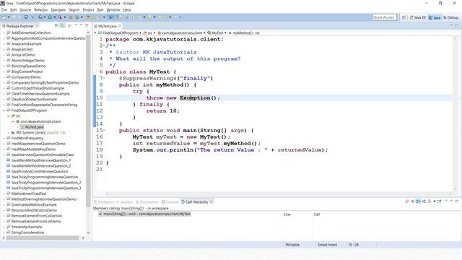Open the Refactor menu
The height and width of the screenshot is (260, 462).
pos(41,9)
